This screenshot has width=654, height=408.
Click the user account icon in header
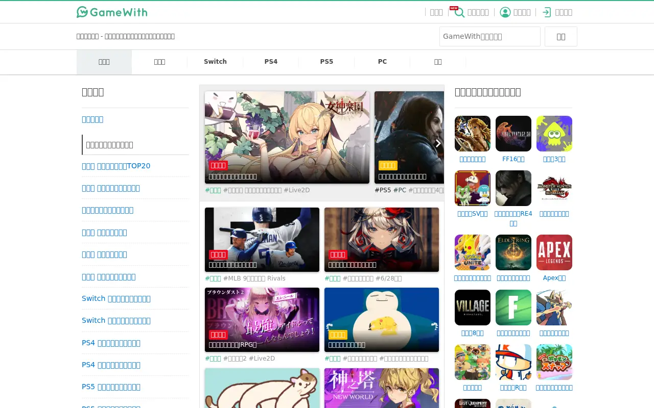(x=505, y=12)
